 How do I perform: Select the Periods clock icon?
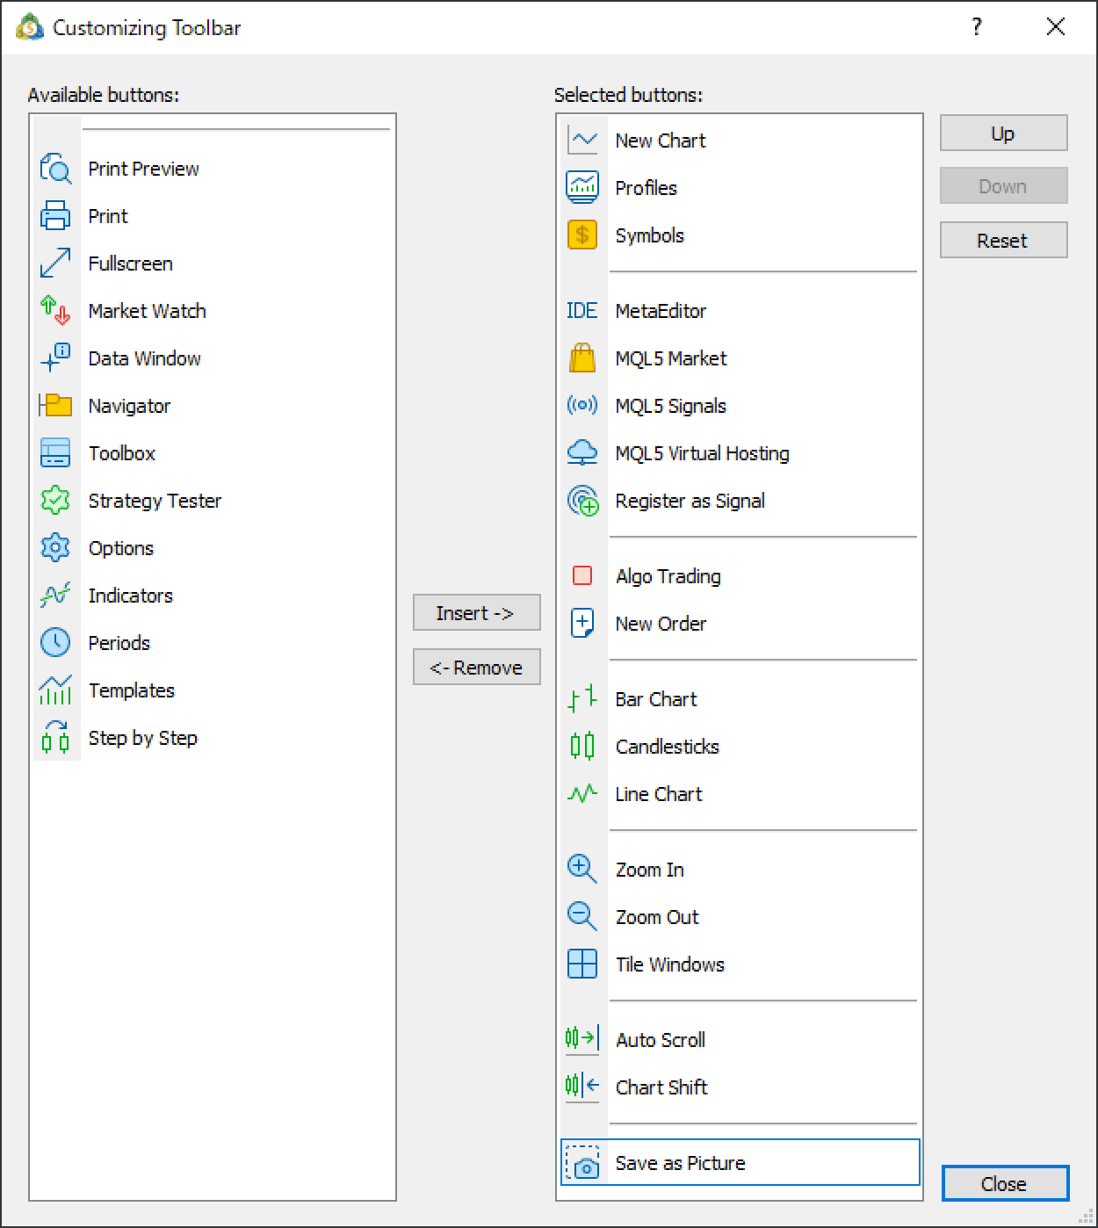click(x=55, y=643)
